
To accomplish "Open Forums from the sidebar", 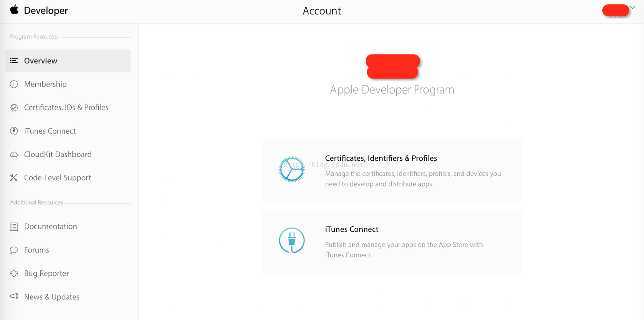I will (x=37, y=250).
